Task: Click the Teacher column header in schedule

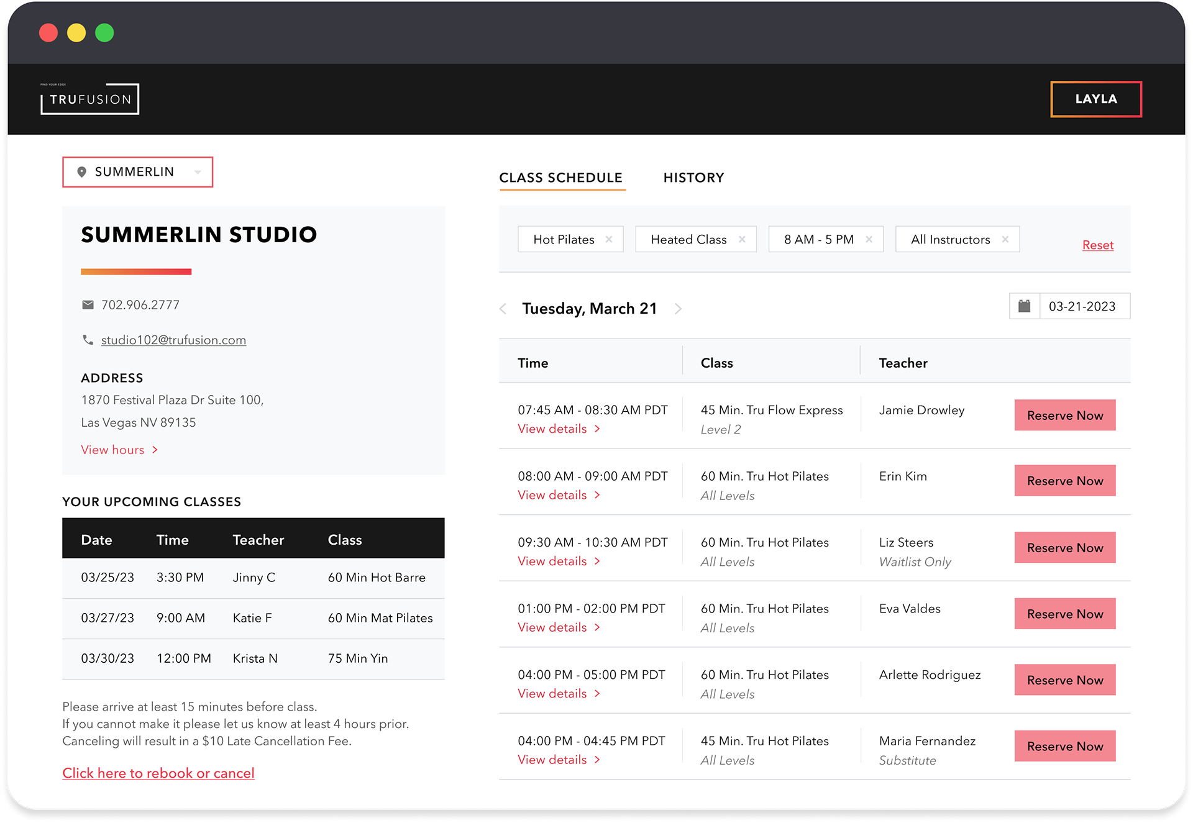Action: coord(903,363)
